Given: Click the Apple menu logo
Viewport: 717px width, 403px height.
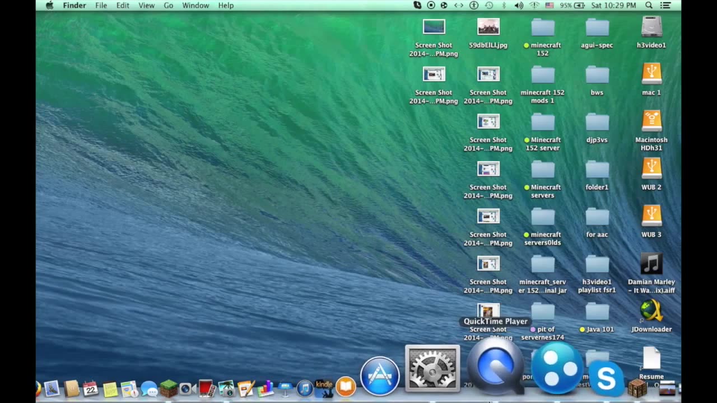Looking at the screenshot, I should pos(49,6).
